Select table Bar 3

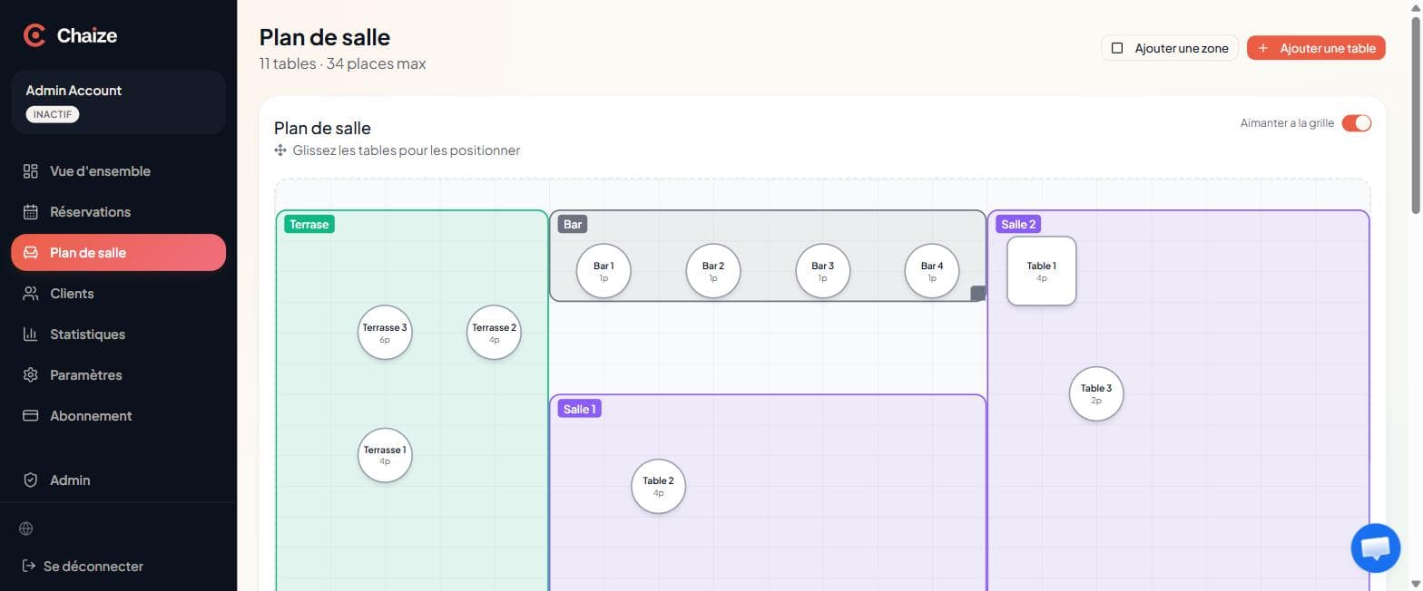tap(823, 271)
